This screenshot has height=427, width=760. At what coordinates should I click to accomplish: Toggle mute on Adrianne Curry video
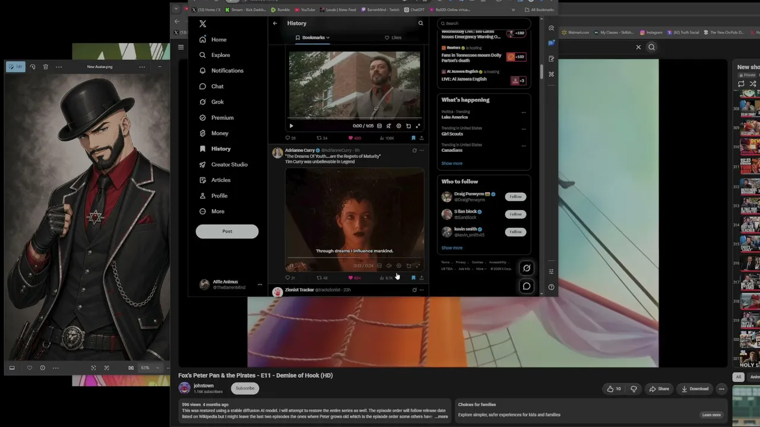(x=389, y=266)
